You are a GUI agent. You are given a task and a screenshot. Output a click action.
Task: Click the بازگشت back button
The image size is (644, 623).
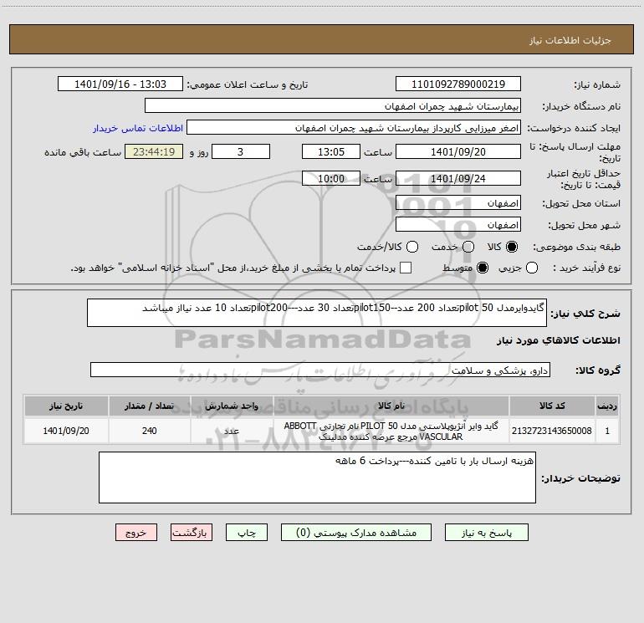point(192,533)
